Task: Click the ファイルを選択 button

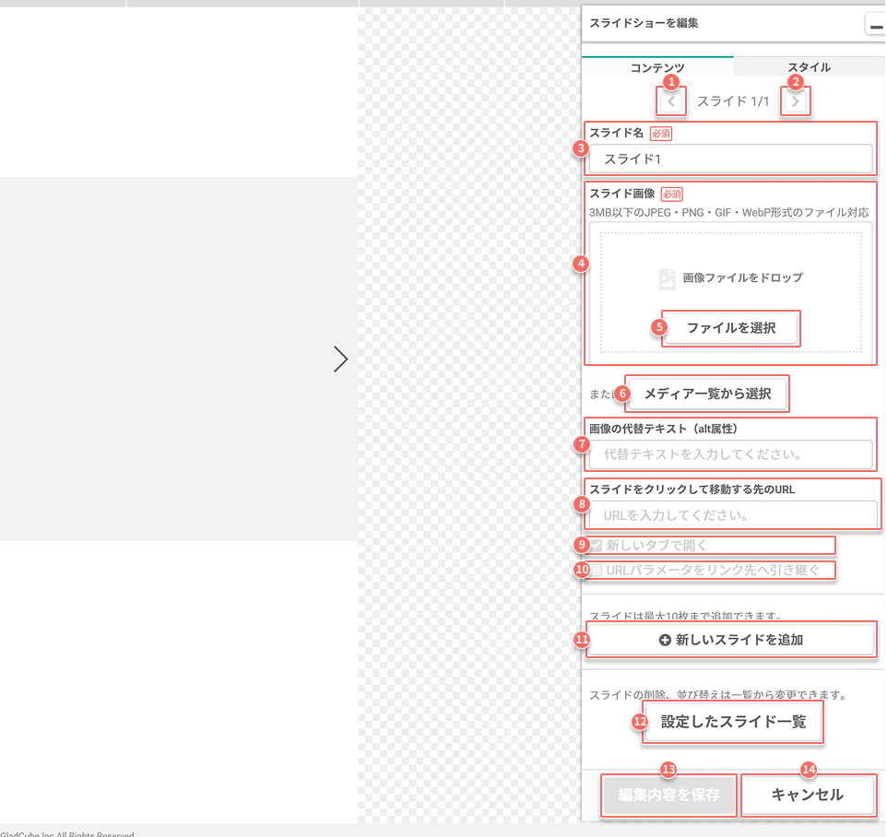Action: pos(731,328)
